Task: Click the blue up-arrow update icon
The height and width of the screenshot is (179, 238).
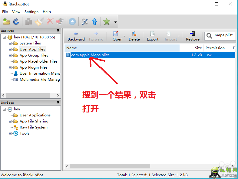Action: click(x=94, y=21)
